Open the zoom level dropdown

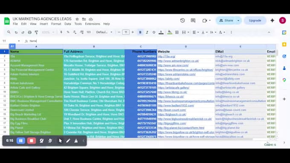48,32
